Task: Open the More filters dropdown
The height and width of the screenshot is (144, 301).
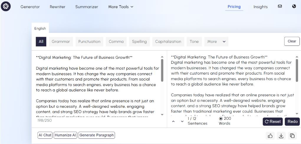Action: coord(216,41)
